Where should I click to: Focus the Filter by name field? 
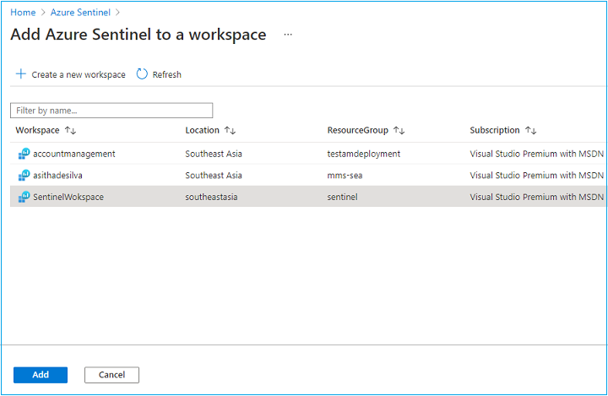pos(111,111)
